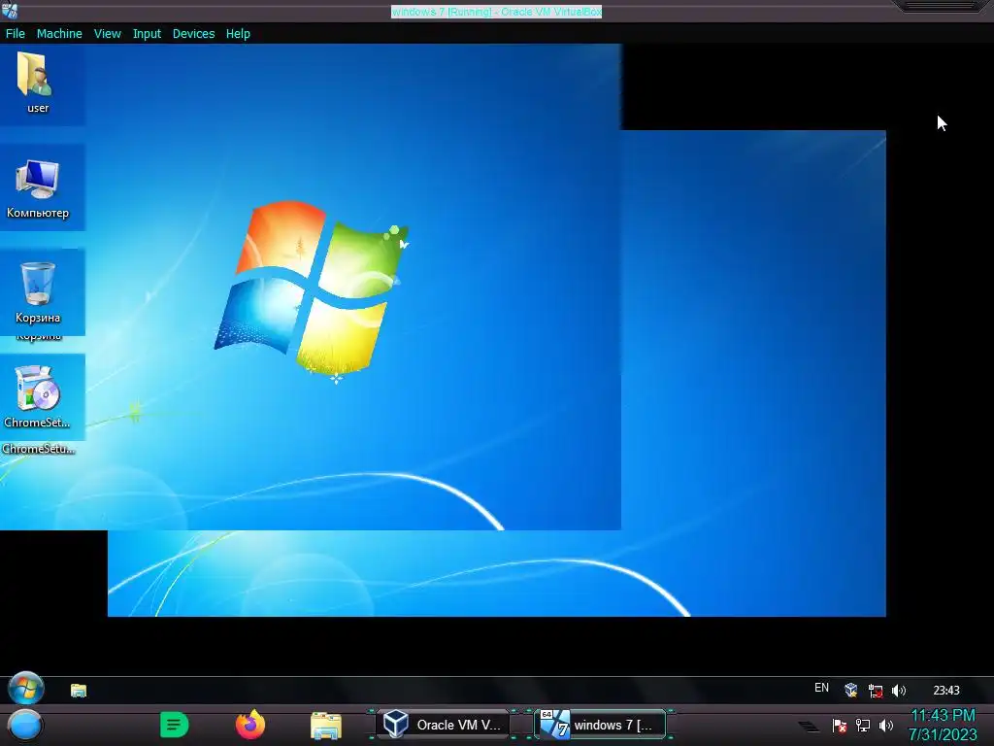Click the host volume speaker icon

click(x=886, y=725)
